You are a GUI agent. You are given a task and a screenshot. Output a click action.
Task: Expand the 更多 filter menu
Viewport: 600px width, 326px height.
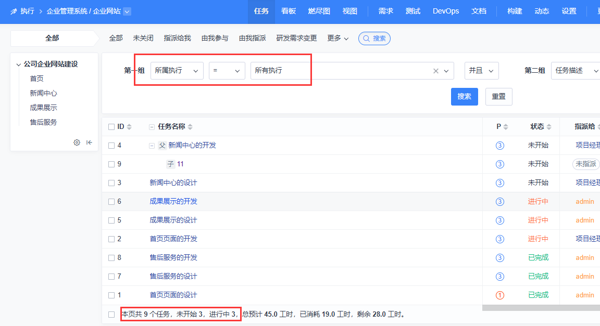click(338, 38)
